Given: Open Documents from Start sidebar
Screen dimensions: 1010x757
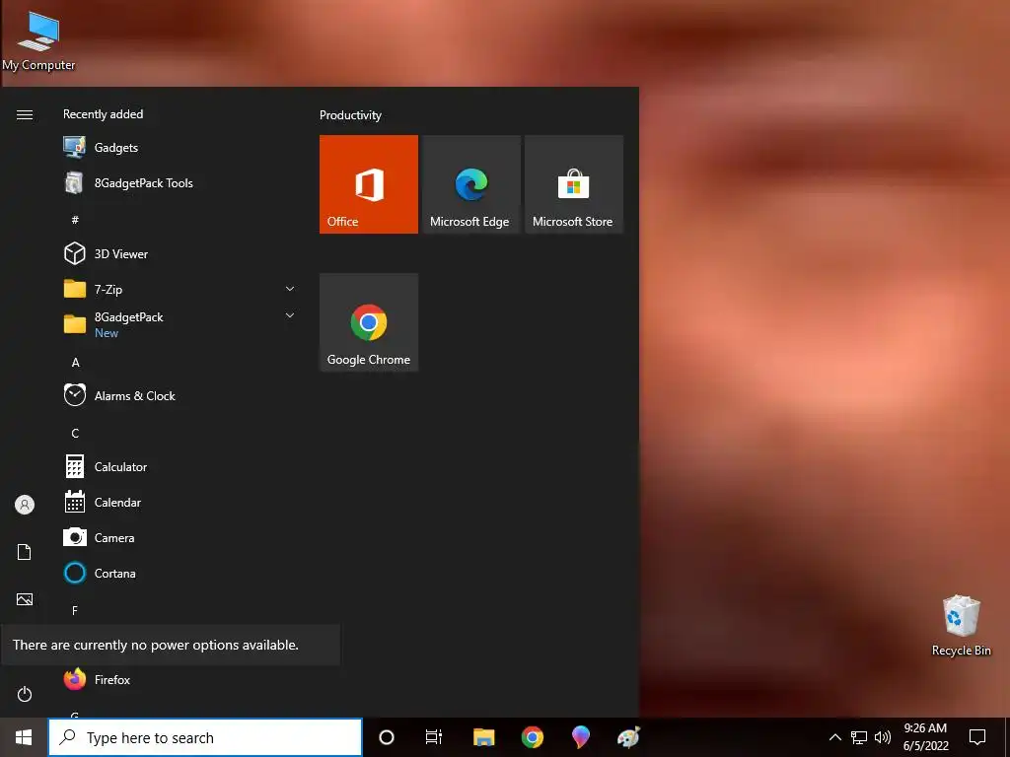Looking at the screenshot, I should coord(25,552).
